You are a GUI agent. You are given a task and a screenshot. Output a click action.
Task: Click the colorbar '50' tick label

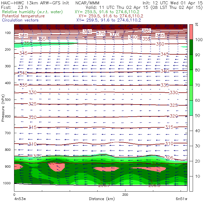(197, 116)
